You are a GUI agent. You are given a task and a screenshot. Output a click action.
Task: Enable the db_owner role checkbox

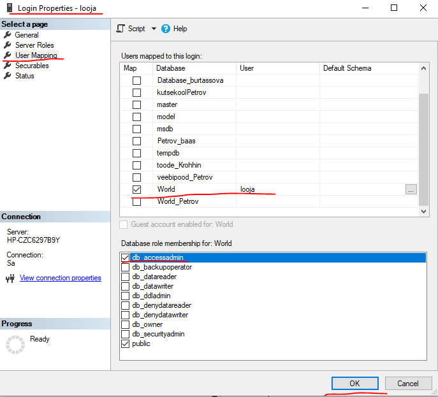click(x=125, y=324)
